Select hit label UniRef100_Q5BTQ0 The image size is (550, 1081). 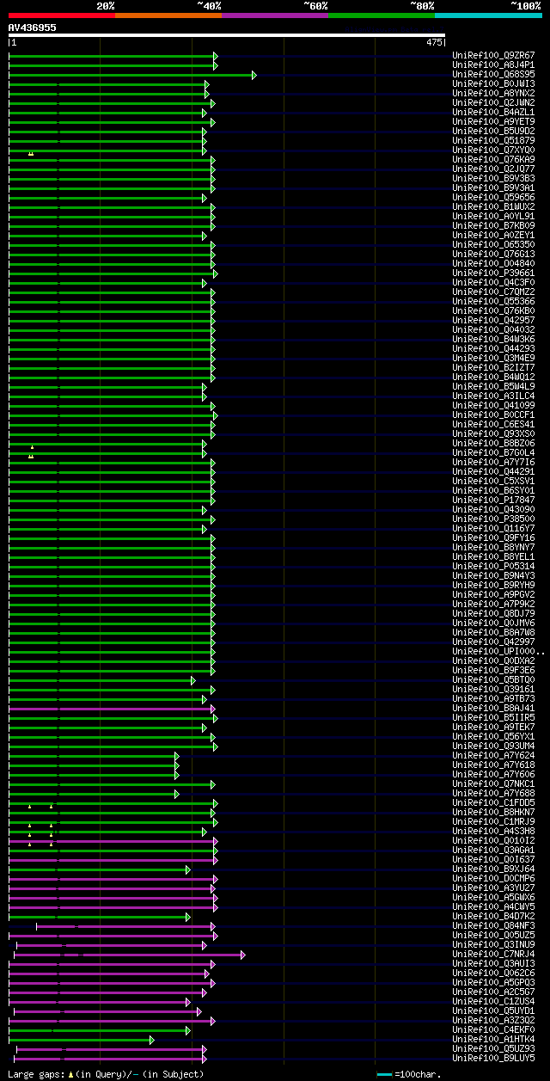[x=493, y=679]
